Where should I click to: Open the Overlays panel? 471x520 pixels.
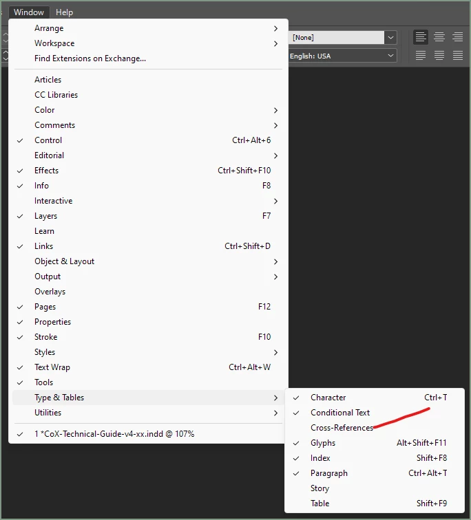tap(148, 292)
